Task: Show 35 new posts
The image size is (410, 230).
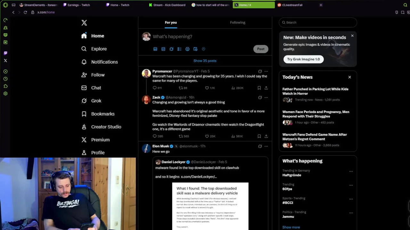Action: (205, 61)
